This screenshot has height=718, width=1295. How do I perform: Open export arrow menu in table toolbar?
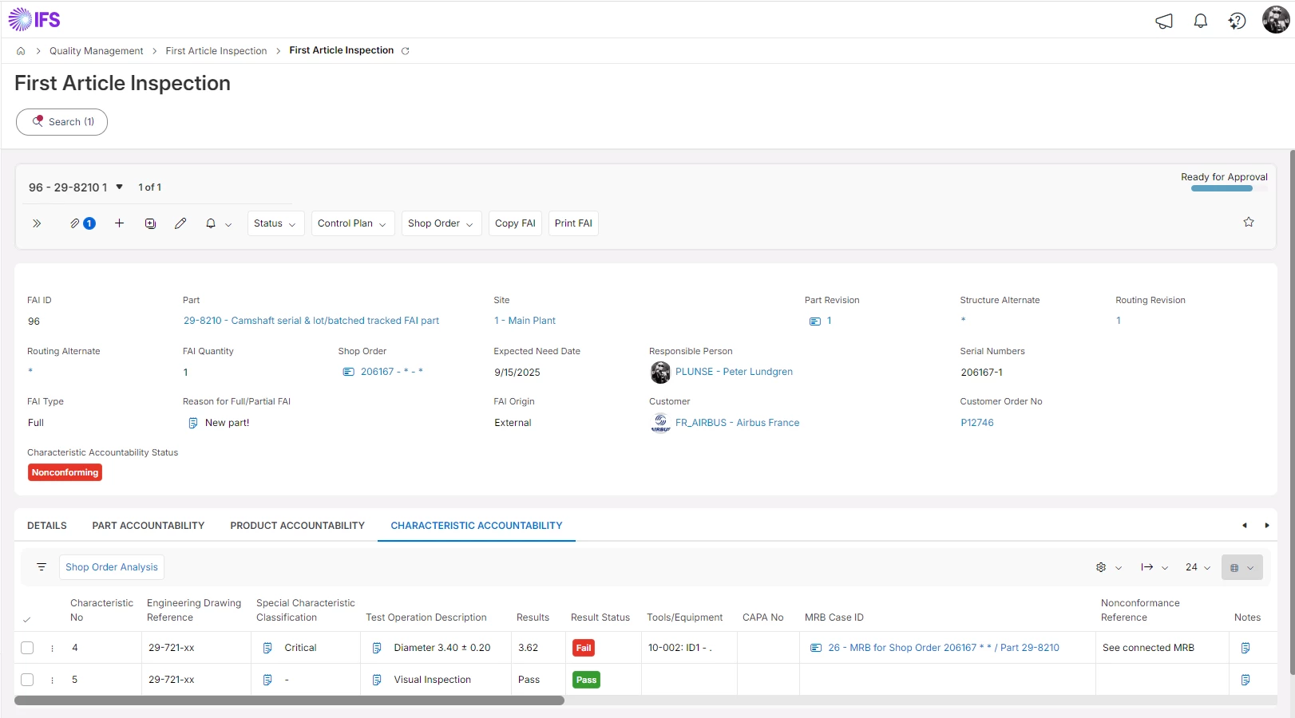[x=1154, y=567]
